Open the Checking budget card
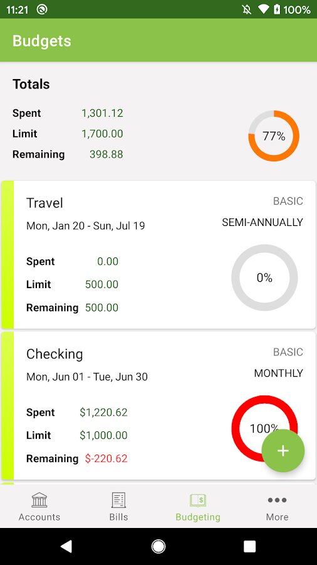 click(x=158, y=406)
